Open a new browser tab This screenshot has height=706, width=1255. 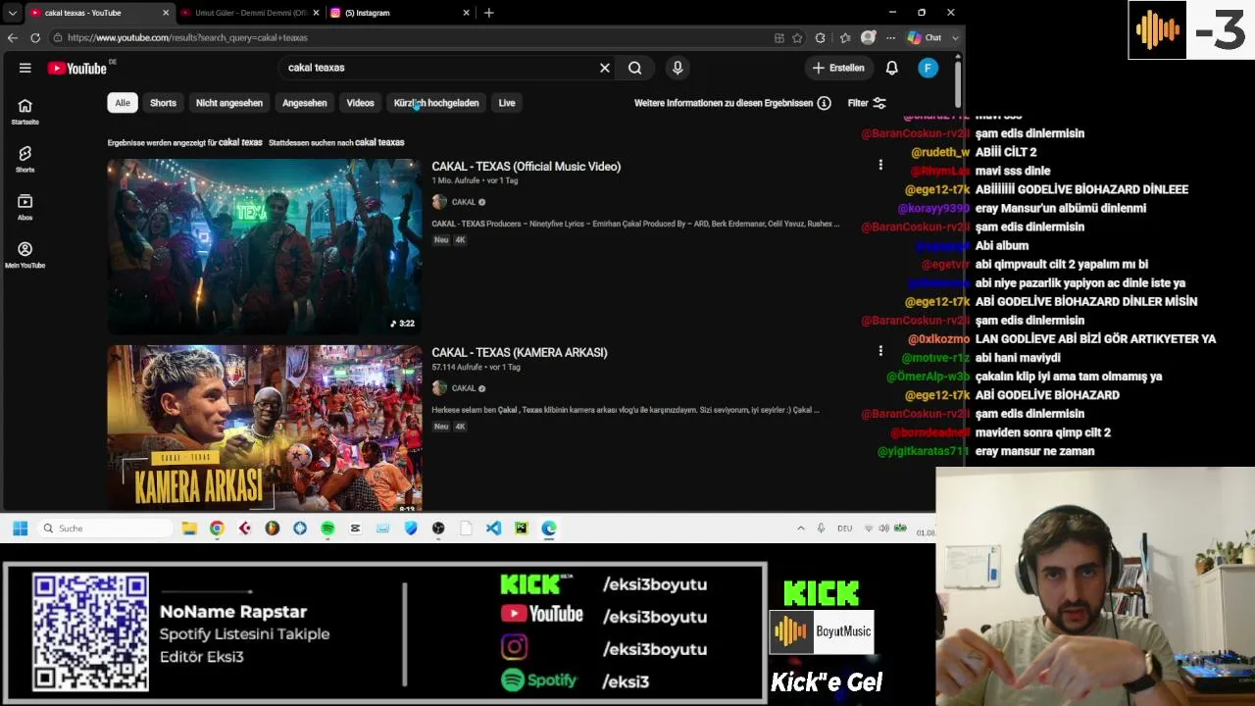[x=488, y=13]
